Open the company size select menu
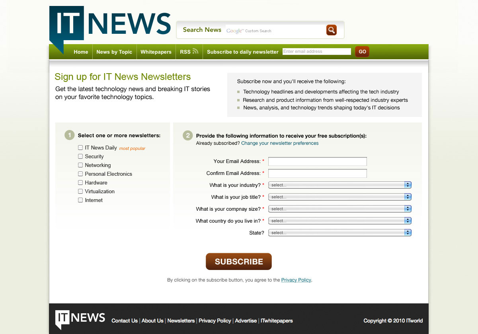 [x=340, y=209]
